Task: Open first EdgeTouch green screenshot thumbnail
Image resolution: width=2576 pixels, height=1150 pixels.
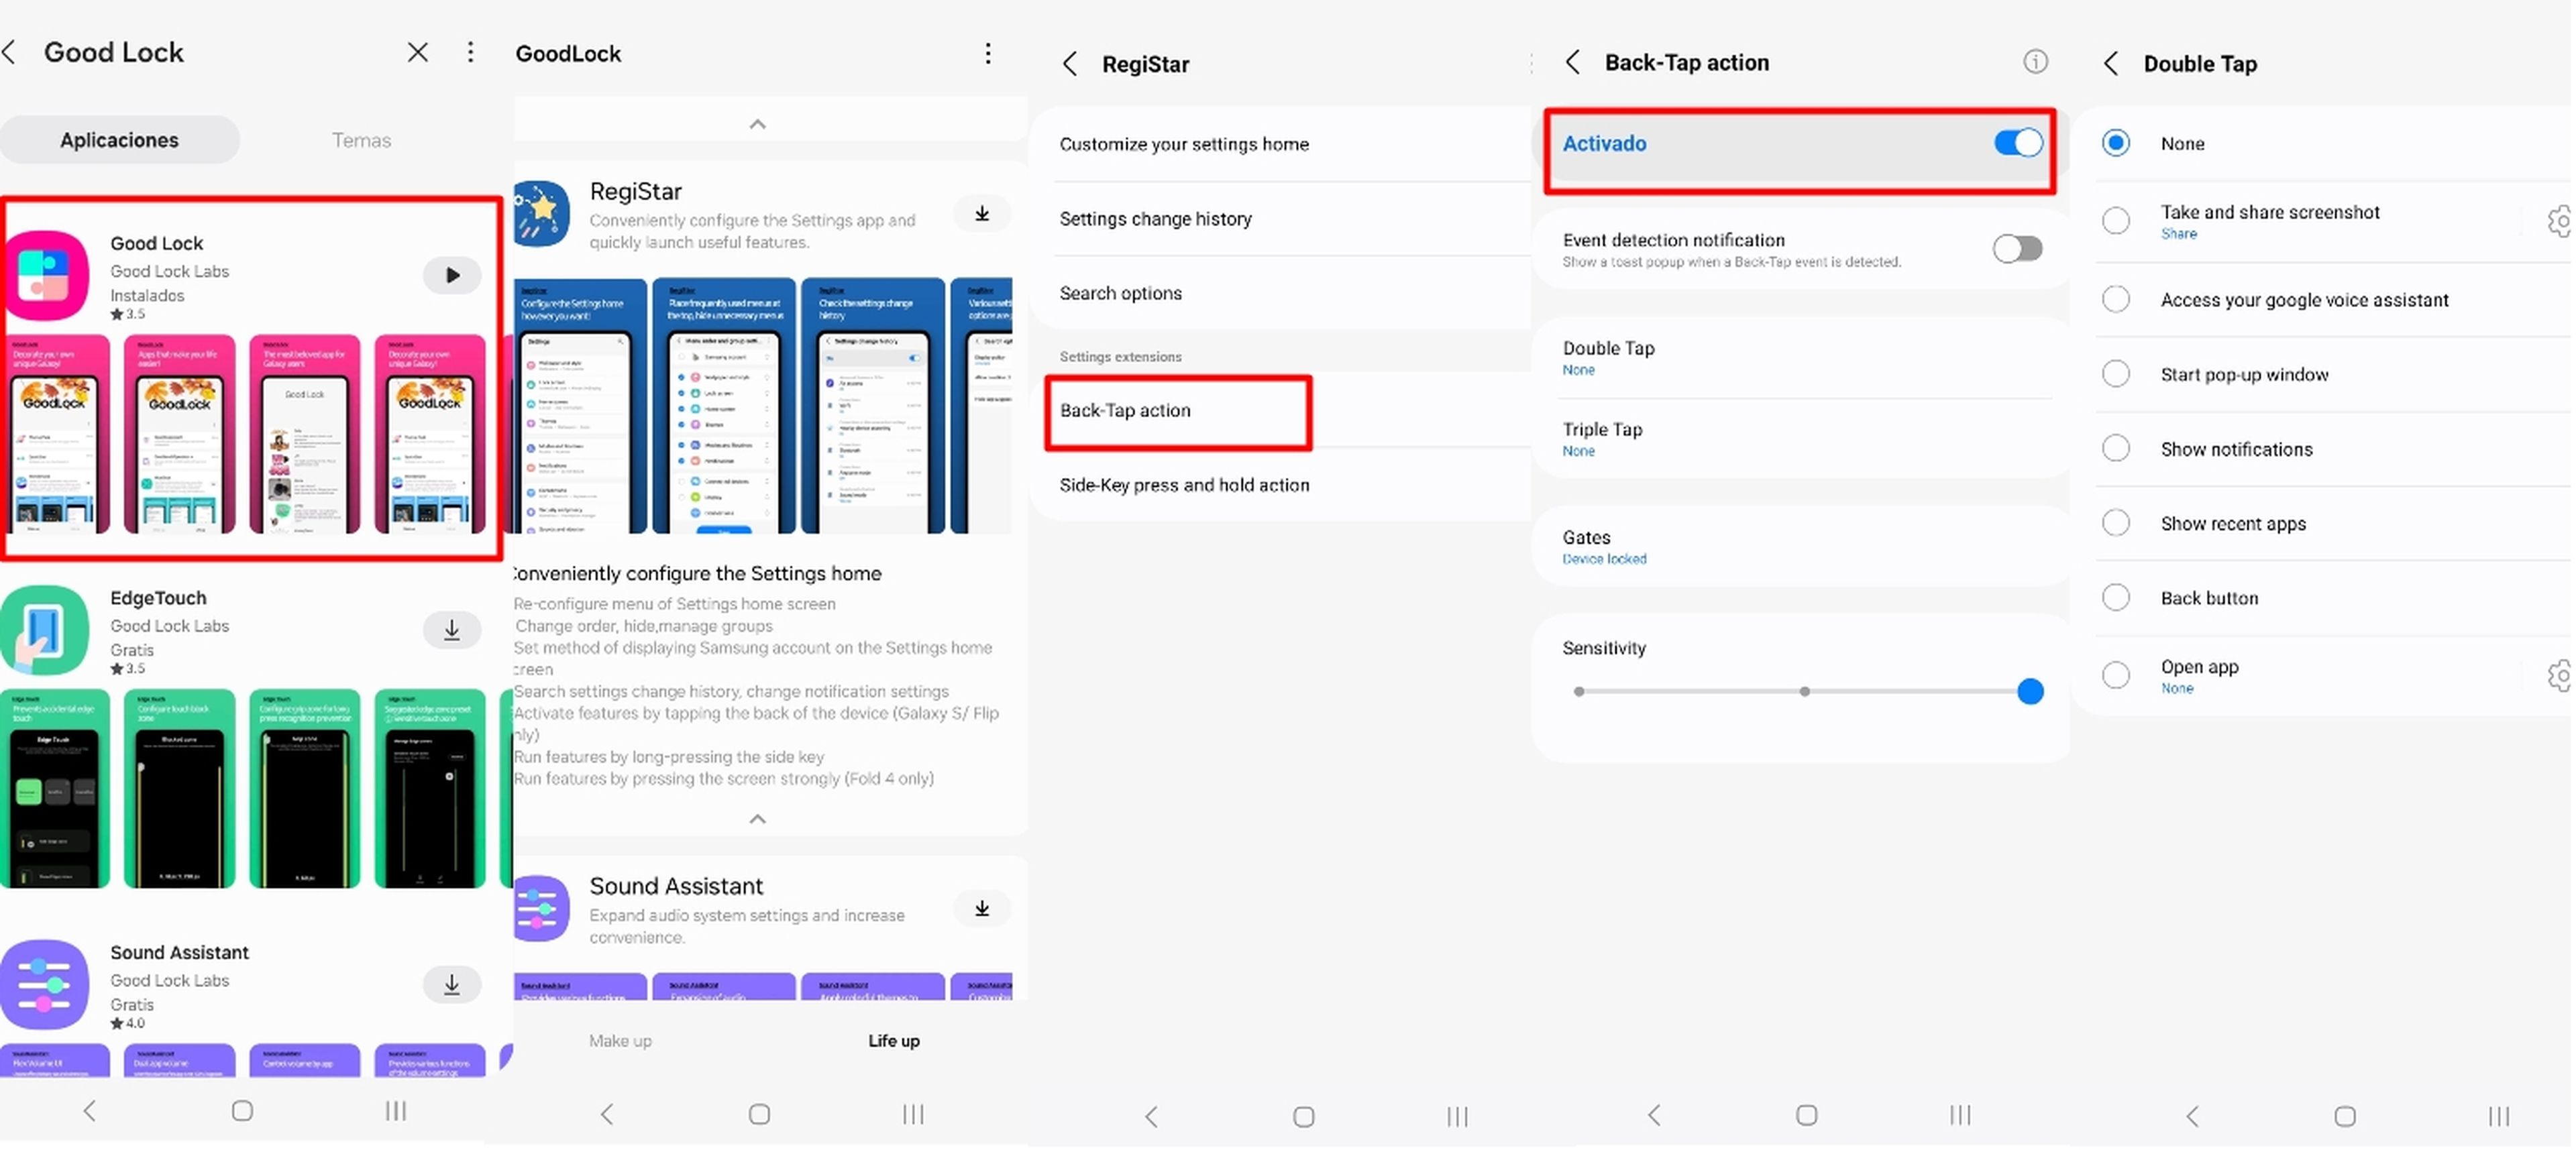Action: 55,788
